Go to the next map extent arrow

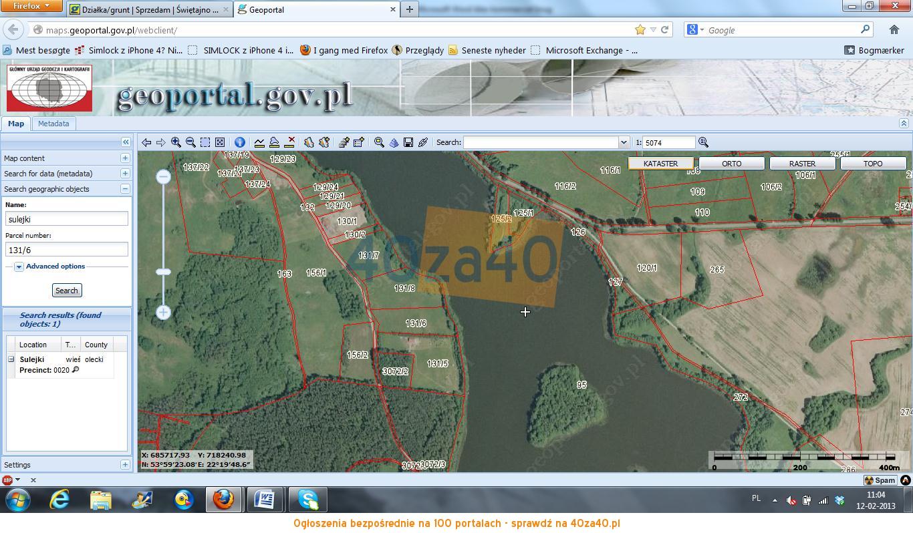coord(161,142)
